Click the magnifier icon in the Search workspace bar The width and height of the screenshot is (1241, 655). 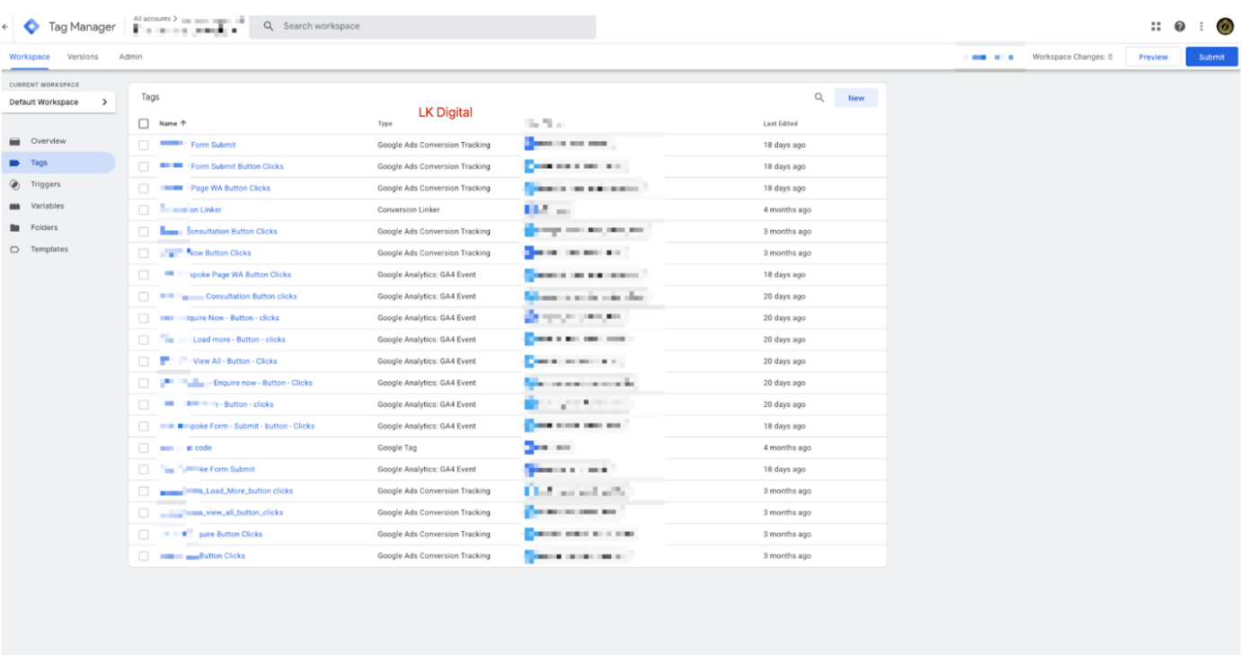point(268,26)
